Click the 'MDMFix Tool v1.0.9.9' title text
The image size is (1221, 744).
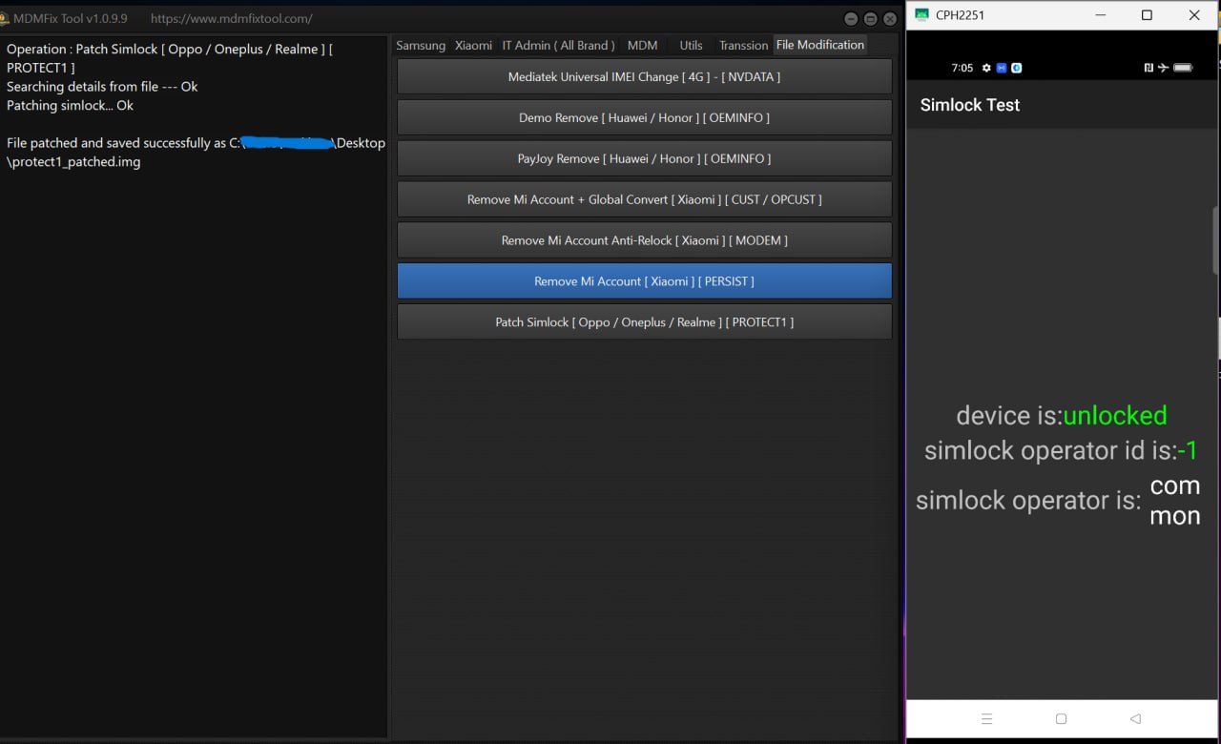(x=70, y=19)
